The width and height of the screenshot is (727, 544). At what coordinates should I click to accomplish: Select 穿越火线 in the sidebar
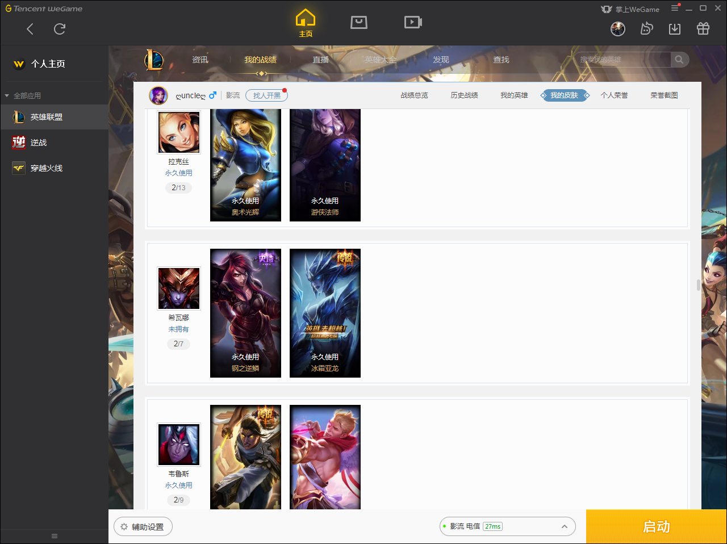(54, 168)
